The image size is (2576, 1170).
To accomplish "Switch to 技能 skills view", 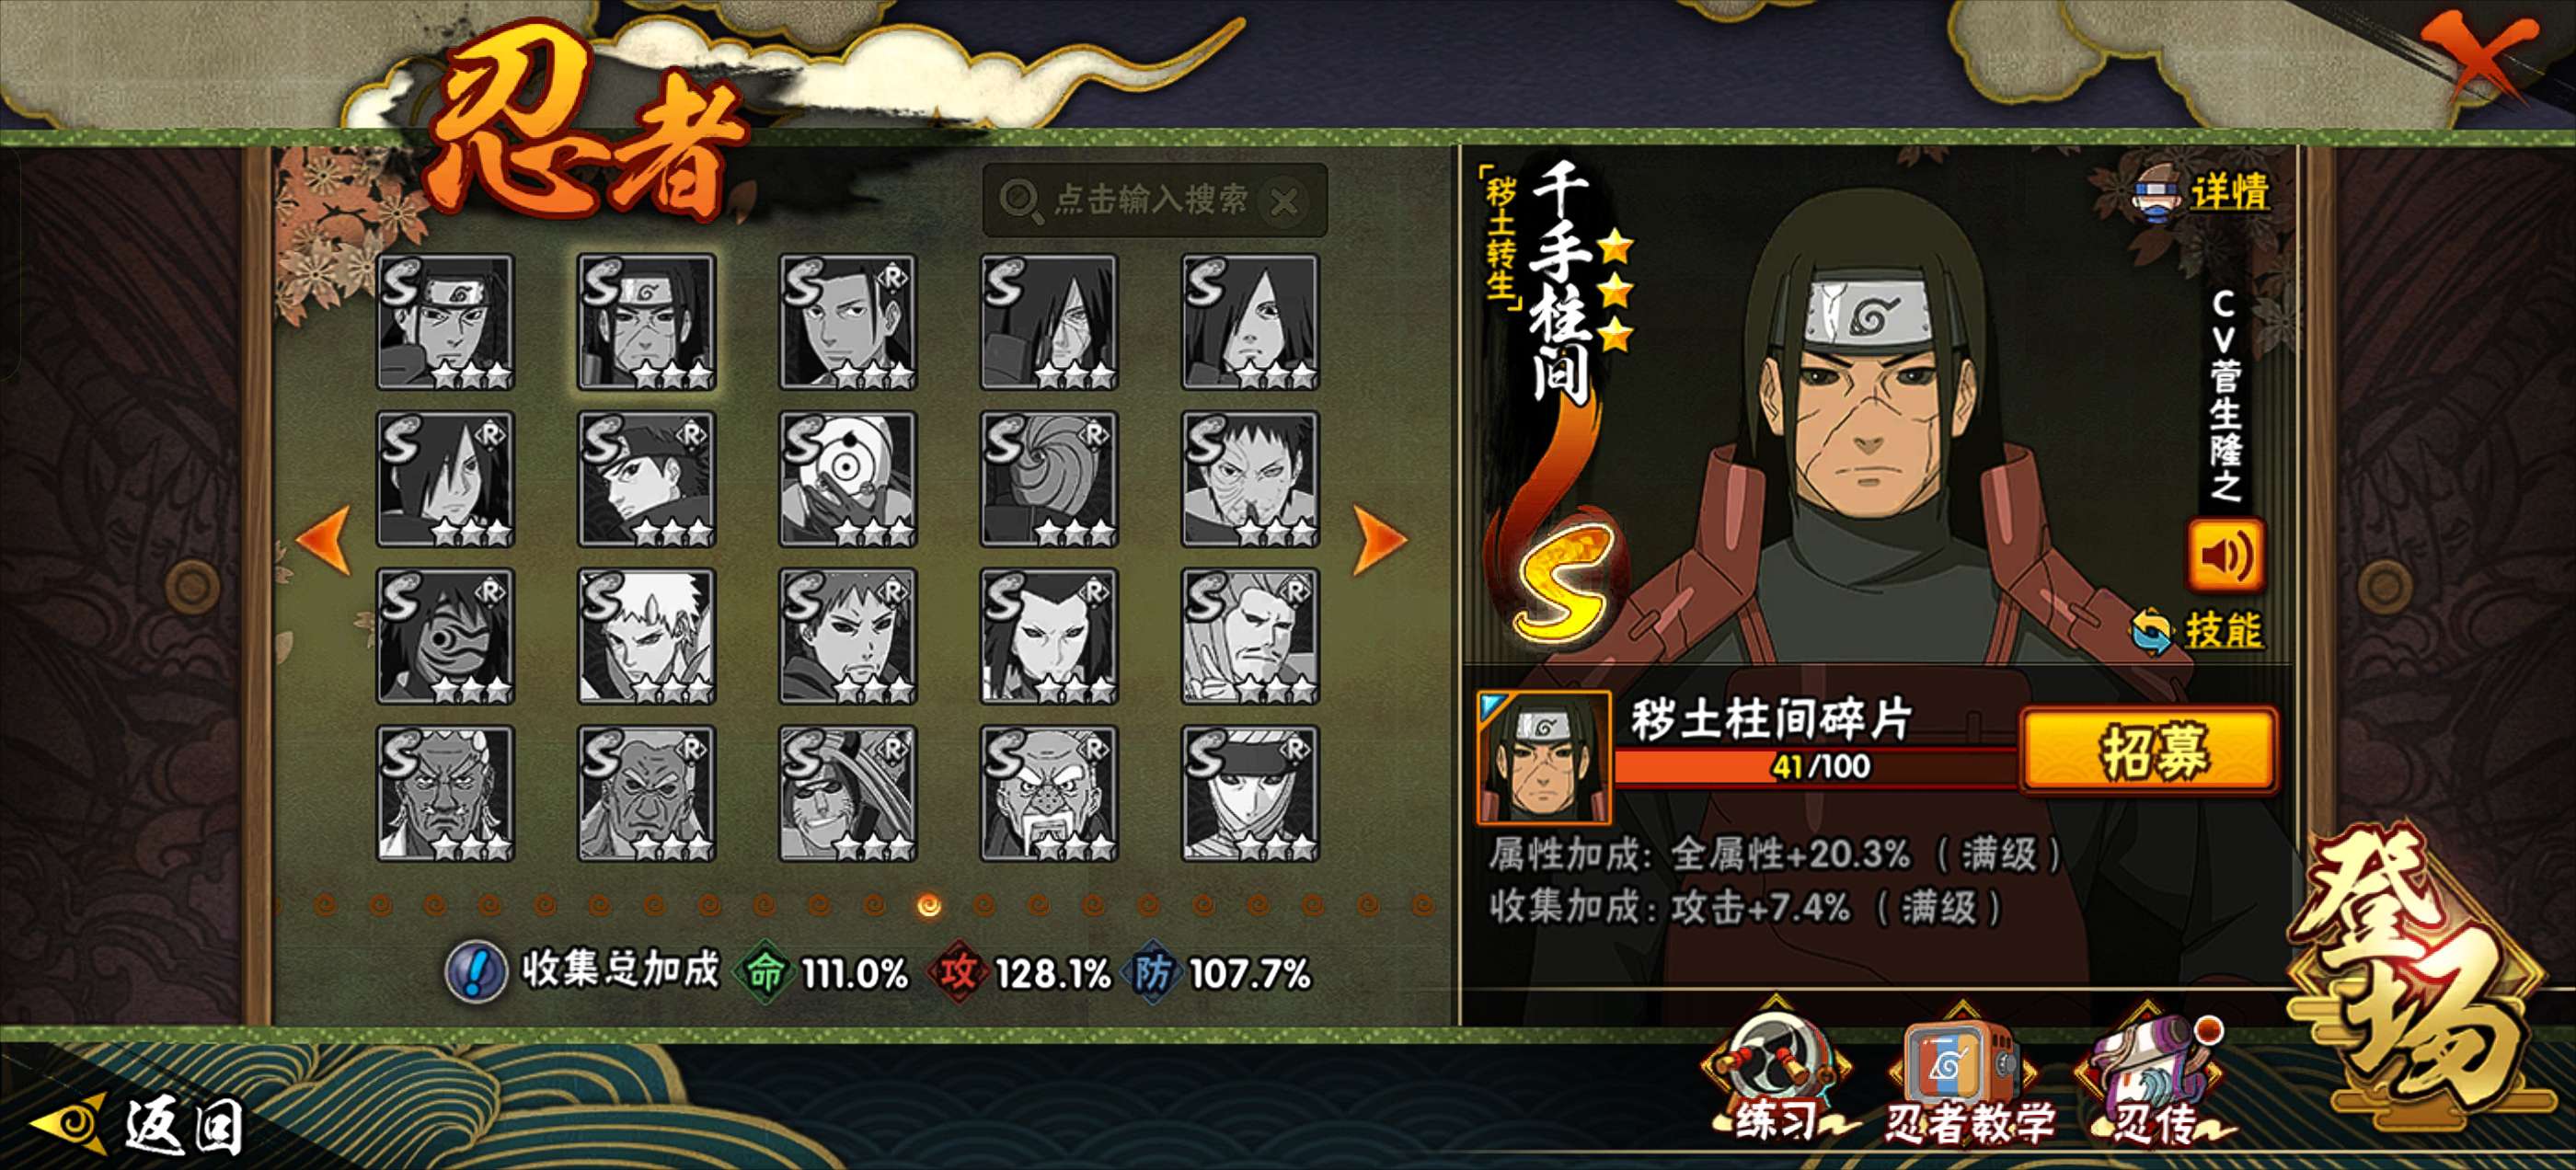I will point(2197,630).
